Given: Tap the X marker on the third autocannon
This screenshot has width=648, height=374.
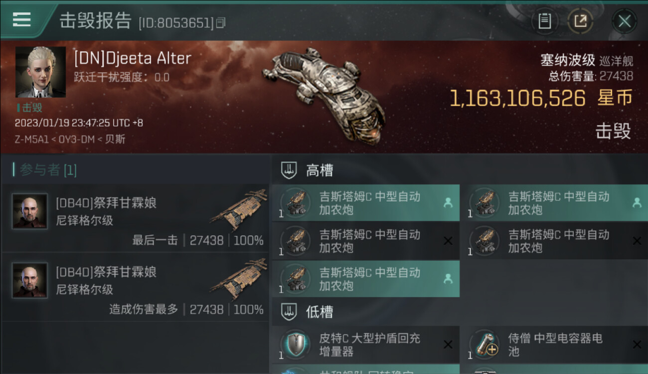Looking at the screenshot, I should click(x=448, y=241).
